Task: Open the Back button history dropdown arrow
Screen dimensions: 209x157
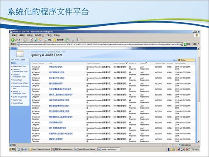Action: [22, 40]
